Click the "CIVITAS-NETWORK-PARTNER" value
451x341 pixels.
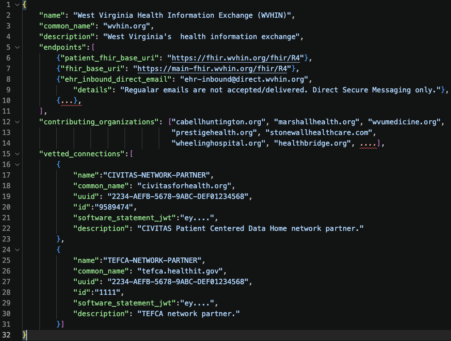pyautogui.click(x=157, y=175)
